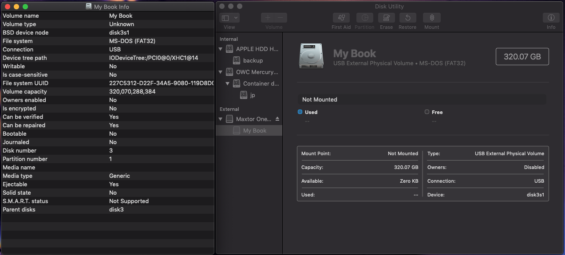Select the Parent disks row
565x255 pixels.
[x=108, y=209]
